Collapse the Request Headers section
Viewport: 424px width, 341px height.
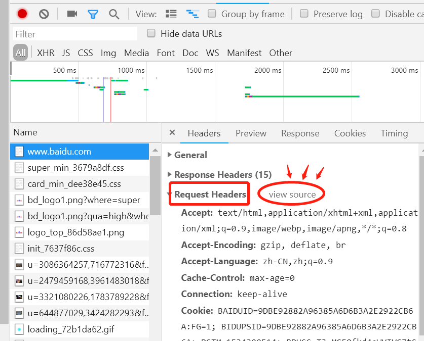pyautogui.click(x=210, y=194)
